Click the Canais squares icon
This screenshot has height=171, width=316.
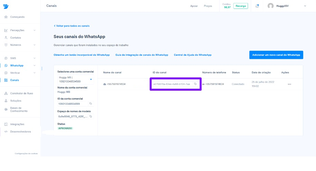(x=6, y=80)
